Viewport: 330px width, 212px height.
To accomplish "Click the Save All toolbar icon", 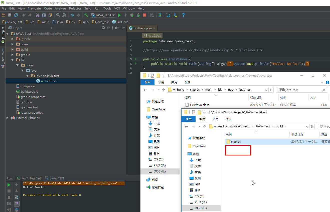I will [x=10, y=15].
